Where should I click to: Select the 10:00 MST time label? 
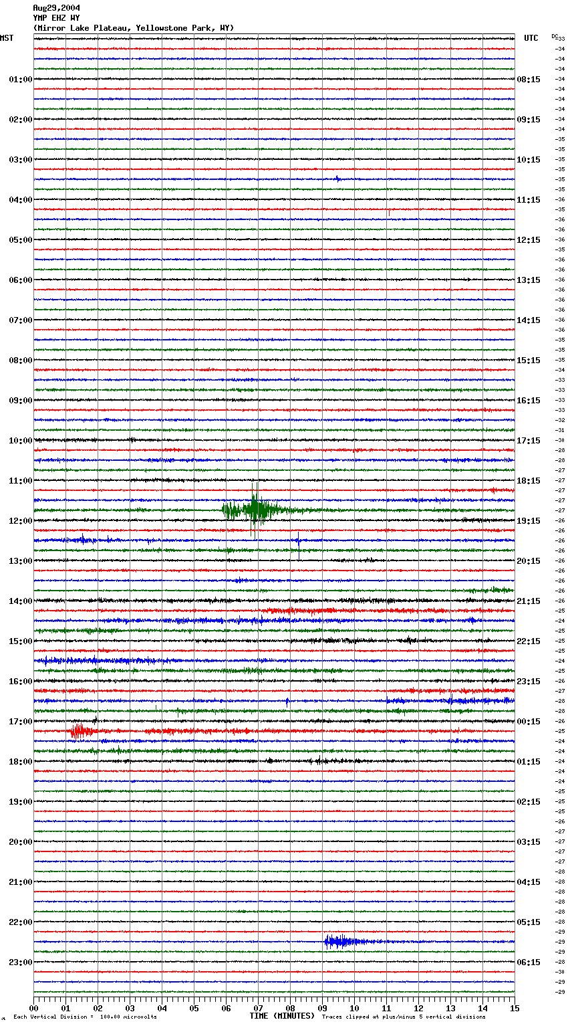[x=21, y=441]
